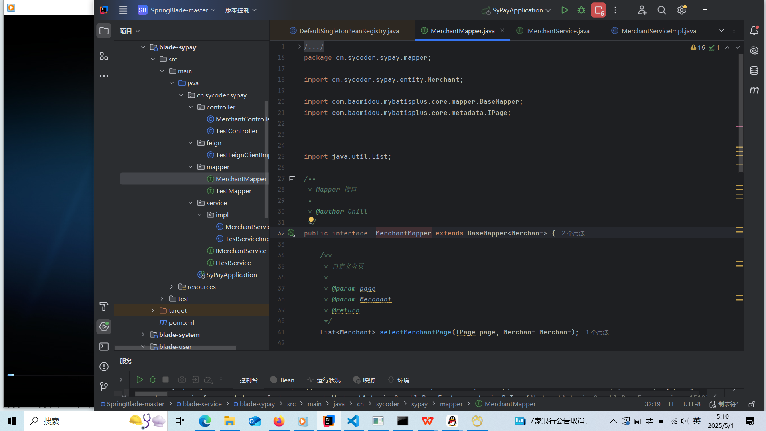
Task: Open the AI Assistant spiral icon
Action: (754, 50)
